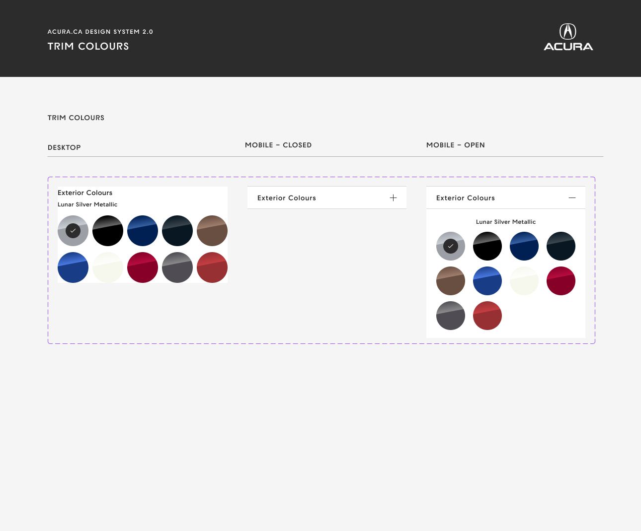641x531 pixels.
Task: Click ACURA.CA DESIGN SYSTEM 2.0 text
Action: (x=100, y=32)
